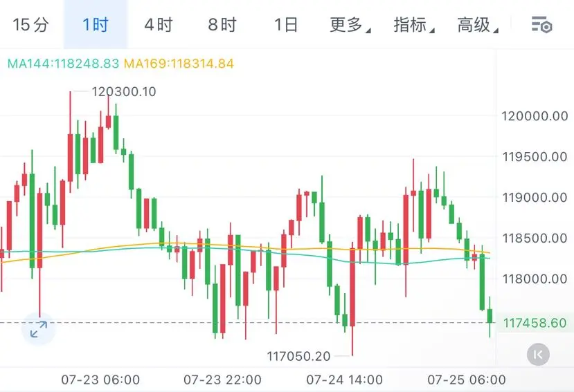Click the 07-24 14:00 time axis label

345,380
